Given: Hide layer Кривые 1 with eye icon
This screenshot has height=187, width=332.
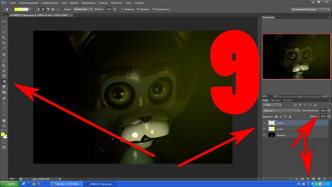Looking at the screenshot, I should coord(264,135).
